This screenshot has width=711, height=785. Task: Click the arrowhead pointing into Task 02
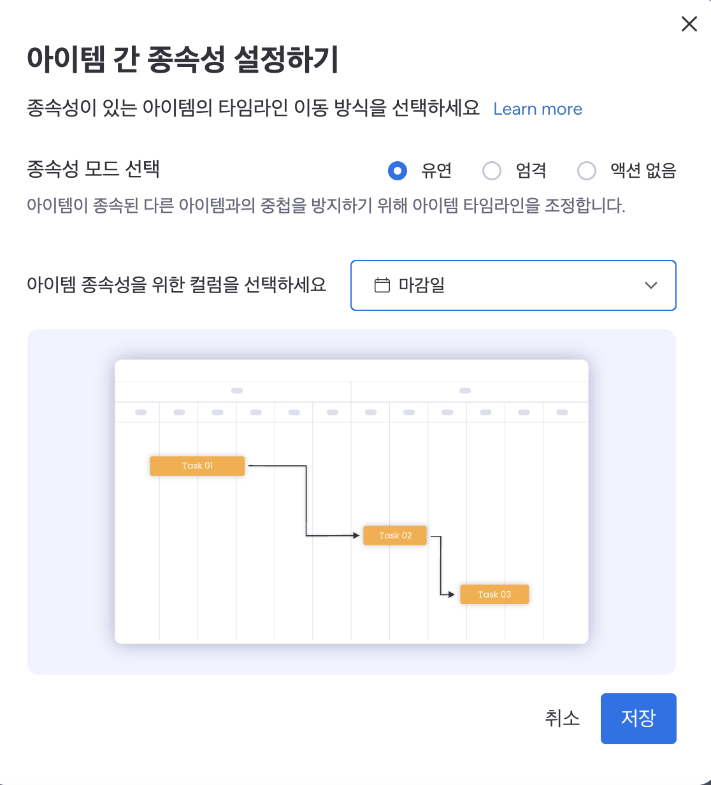pos(356,536)
